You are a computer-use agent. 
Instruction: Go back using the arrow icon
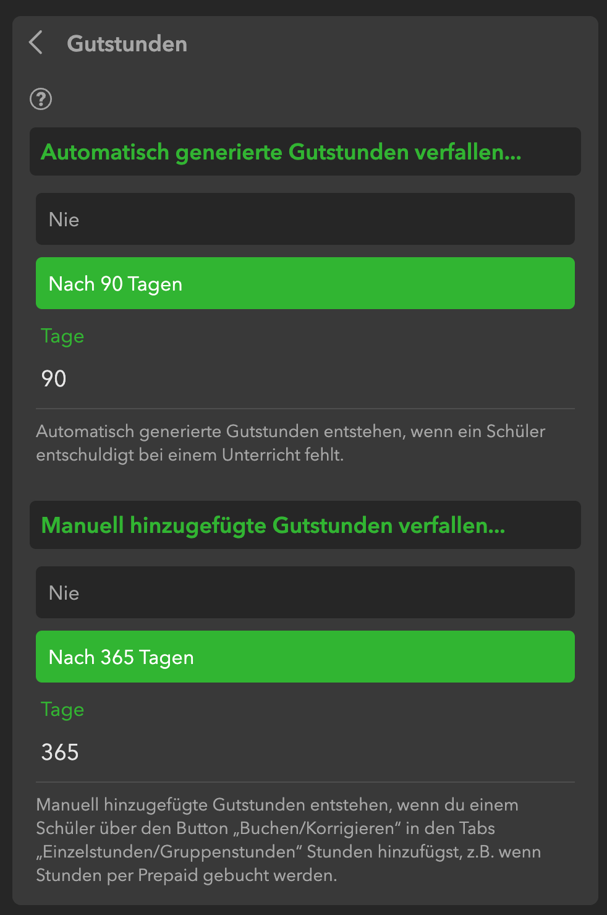[x=36, y=43]
